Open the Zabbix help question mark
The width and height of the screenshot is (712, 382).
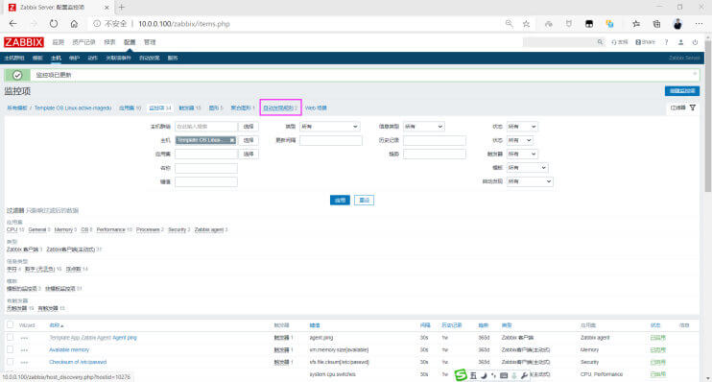[666, 42]
